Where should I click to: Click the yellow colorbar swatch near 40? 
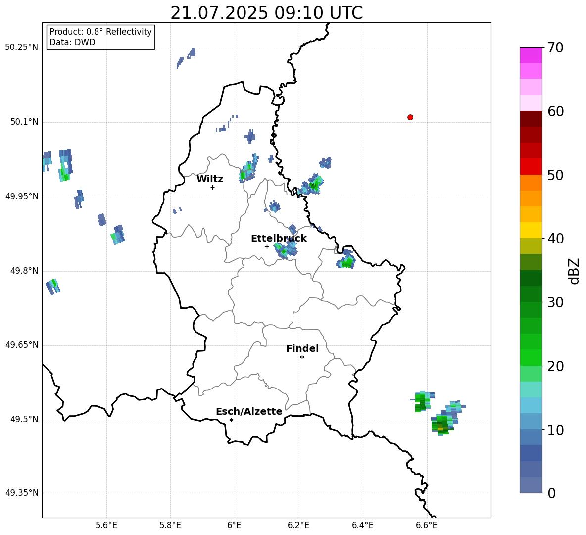point(531,230)
